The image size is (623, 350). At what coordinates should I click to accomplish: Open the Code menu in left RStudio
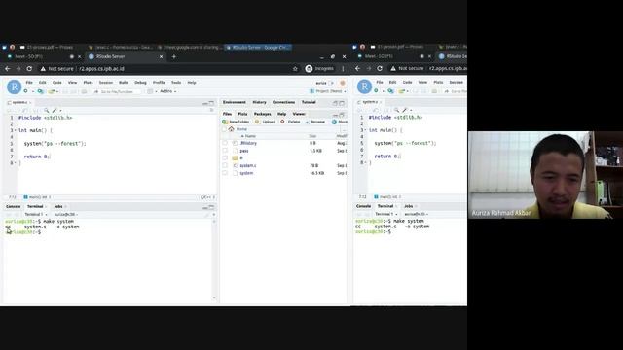[57, 82]
